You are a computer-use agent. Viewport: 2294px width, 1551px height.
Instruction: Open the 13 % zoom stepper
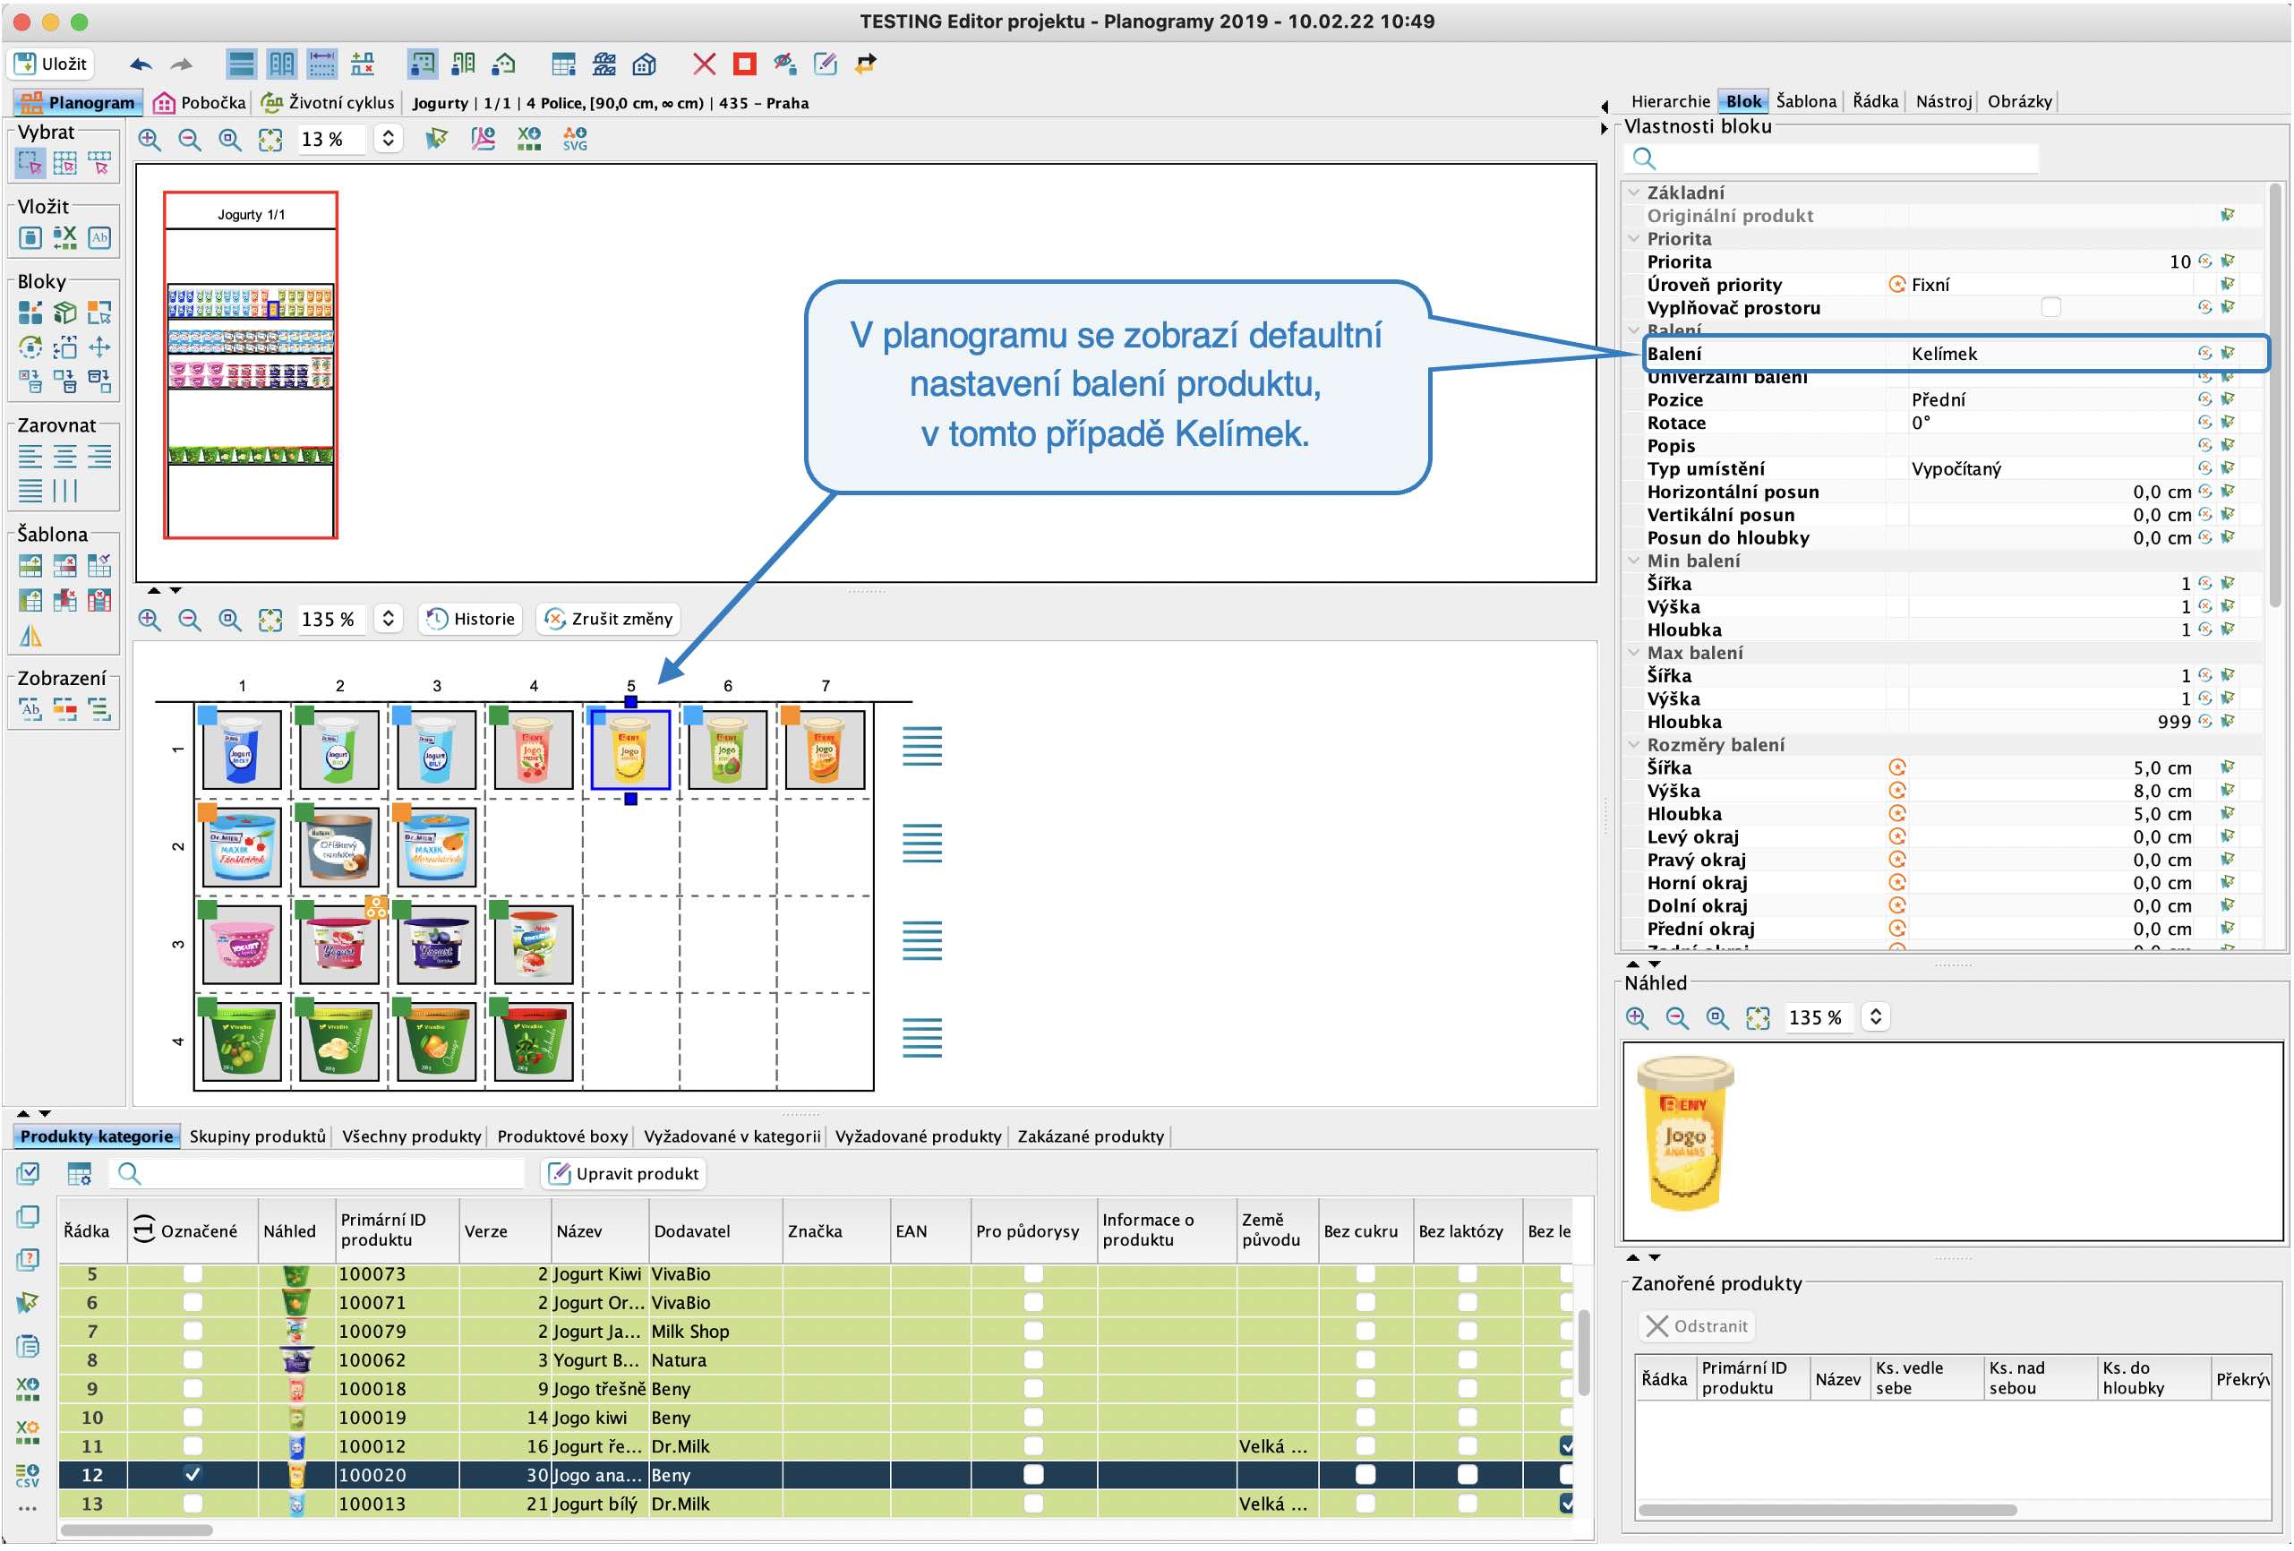388,139
